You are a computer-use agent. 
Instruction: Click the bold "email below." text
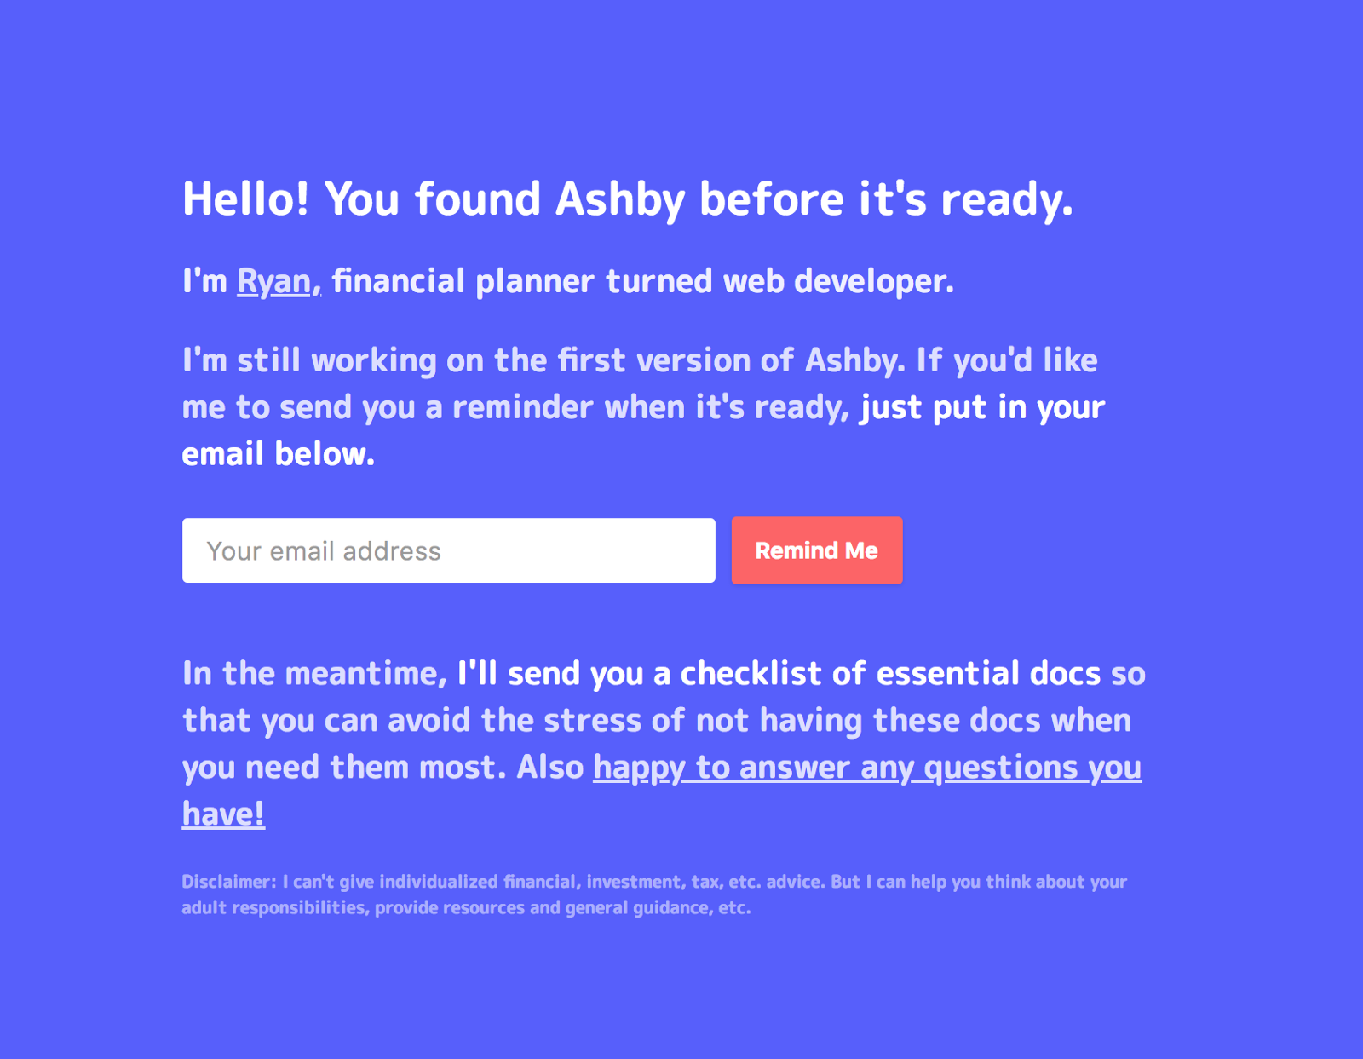point(279,455)
